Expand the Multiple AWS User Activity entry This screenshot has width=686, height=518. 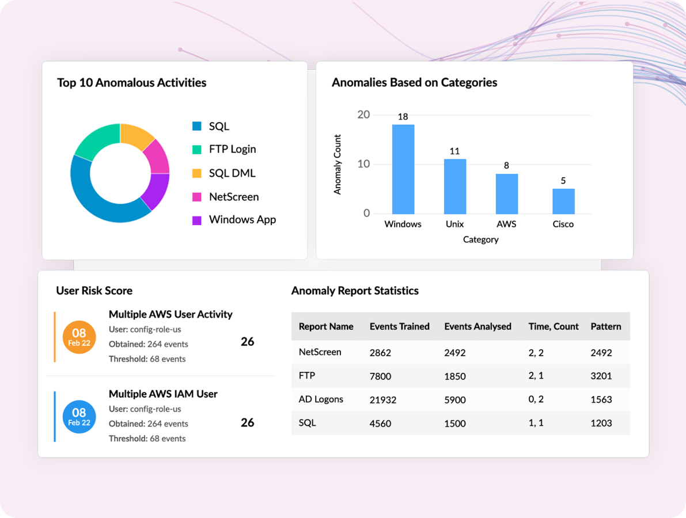170,314
